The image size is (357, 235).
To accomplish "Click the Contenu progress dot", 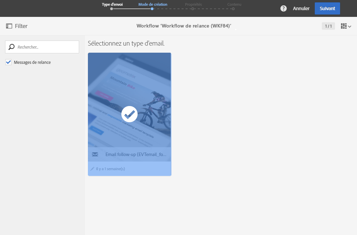I will [x=233, y=9].
